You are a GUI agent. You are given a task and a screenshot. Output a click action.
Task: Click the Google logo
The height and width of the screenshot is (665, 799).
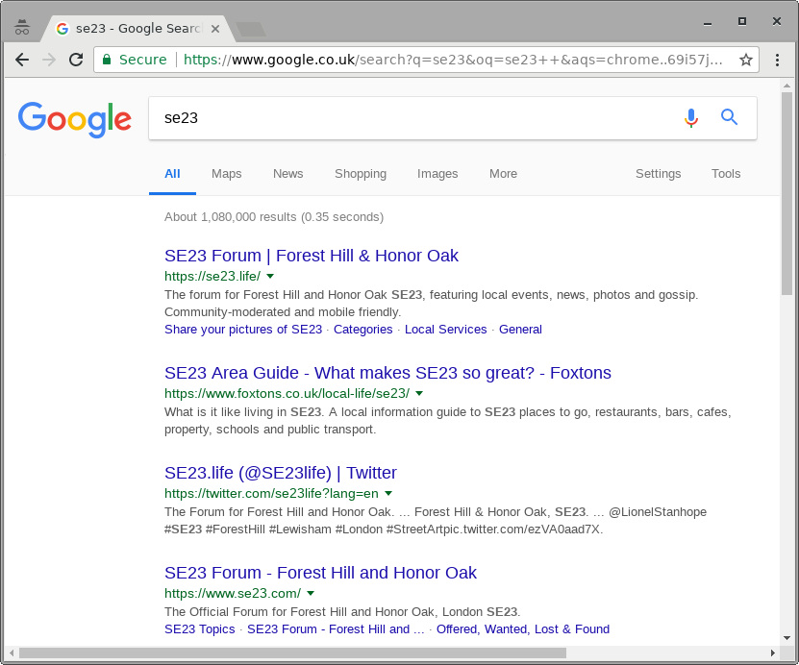click(x=75, y=119)
